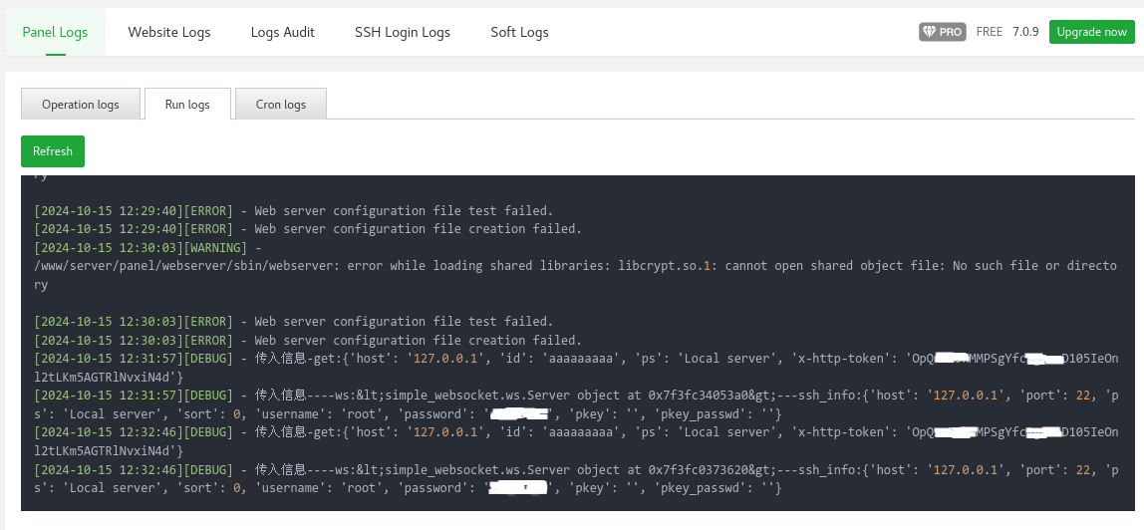This screenshot has width=1144, height=530.
Task: Click the PRO diamond badge
Action: 942,32
